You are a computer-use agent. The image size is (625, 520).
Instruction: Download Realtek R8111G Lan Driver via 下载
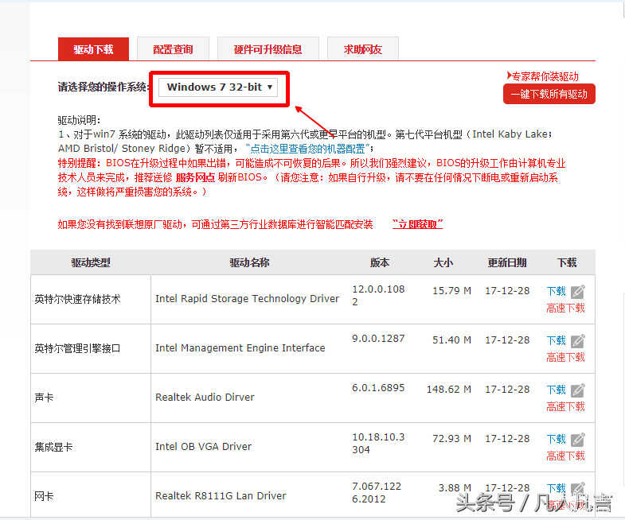coord(556,488)
